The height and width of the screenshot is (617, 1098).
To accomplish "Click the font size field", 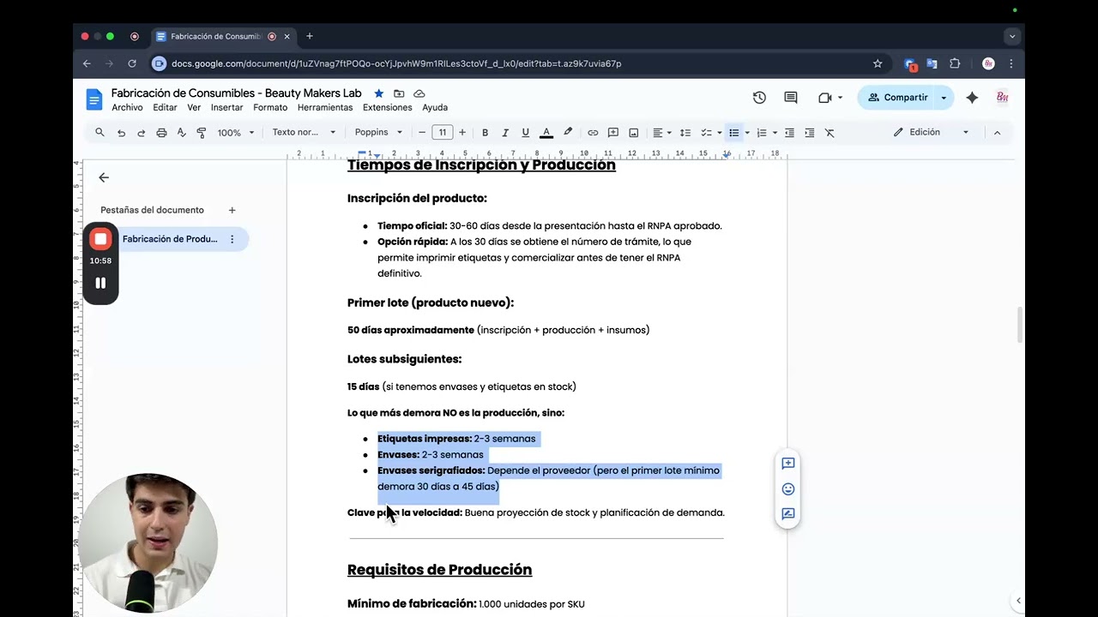I will (x=442, y=133).
